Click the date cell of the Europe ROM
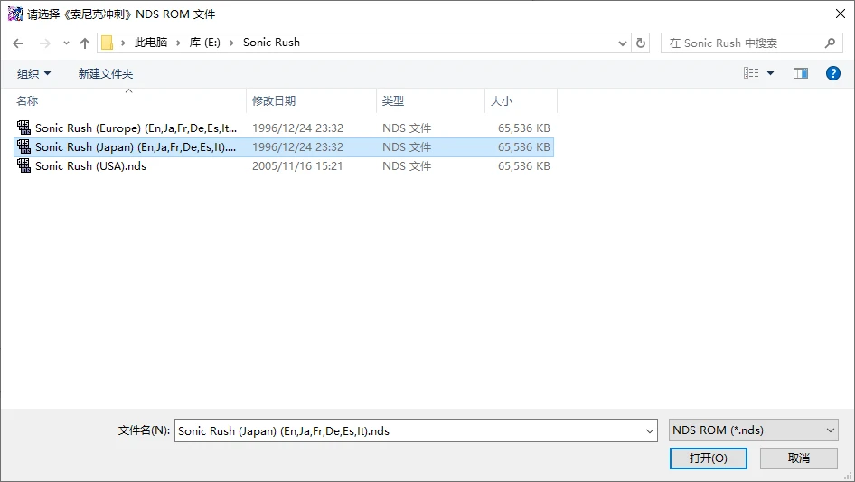Screen dimensions: 855x482 [297, 128]
